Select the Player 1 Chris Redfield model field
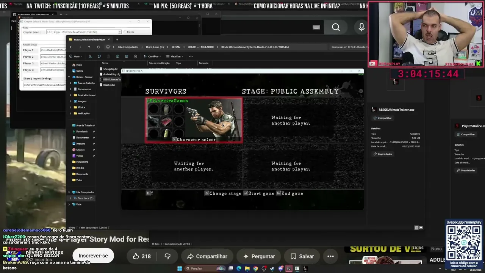Screen dimensions: 485x273 tap(53, 50)
